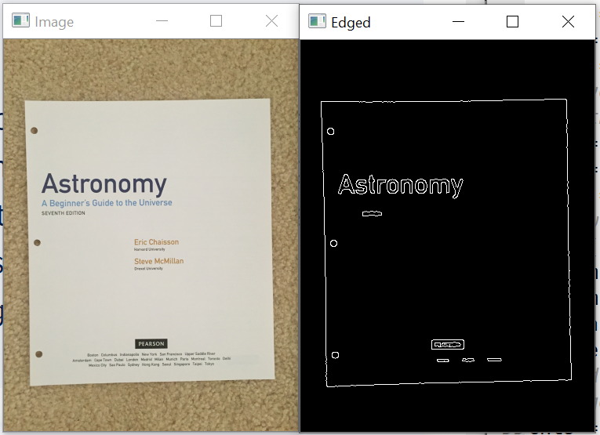This screenshot has height=435, width=600.
Task: Click 'A Beginner's Guide to the Universe' subtitle
Action: click(107, 203)
